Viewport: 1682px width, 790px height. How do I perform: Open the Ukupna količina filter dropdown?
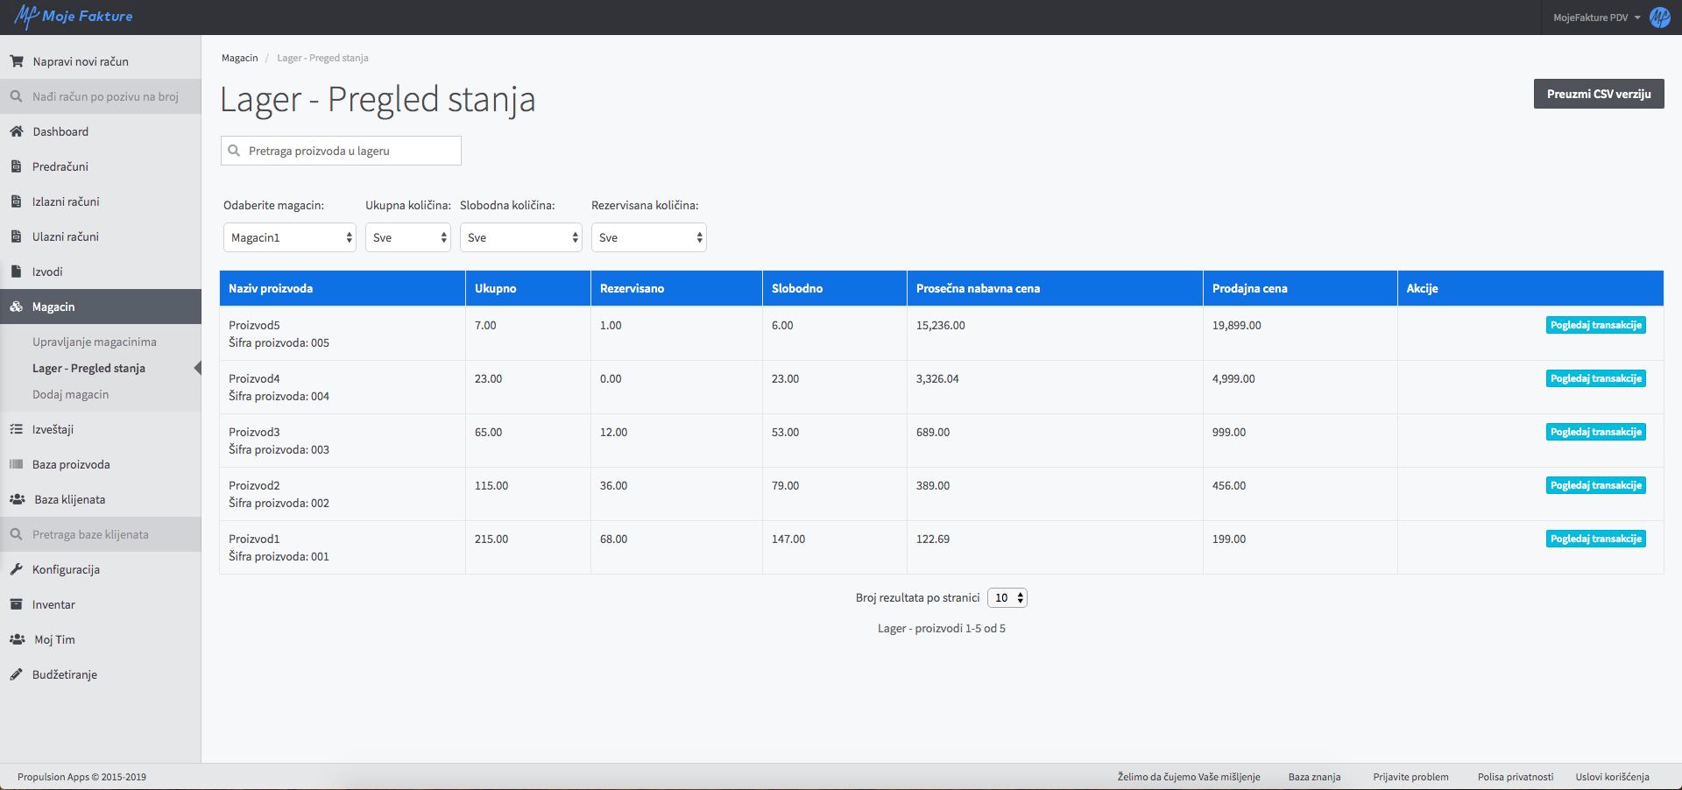coord(408,237)
